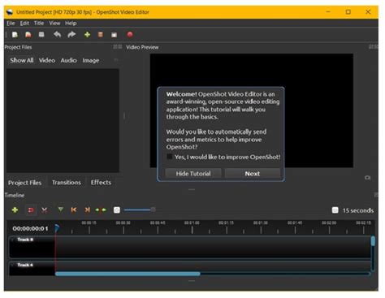Filter project files by Audio
Screen dimensions: 385x298
coord(68,60)
